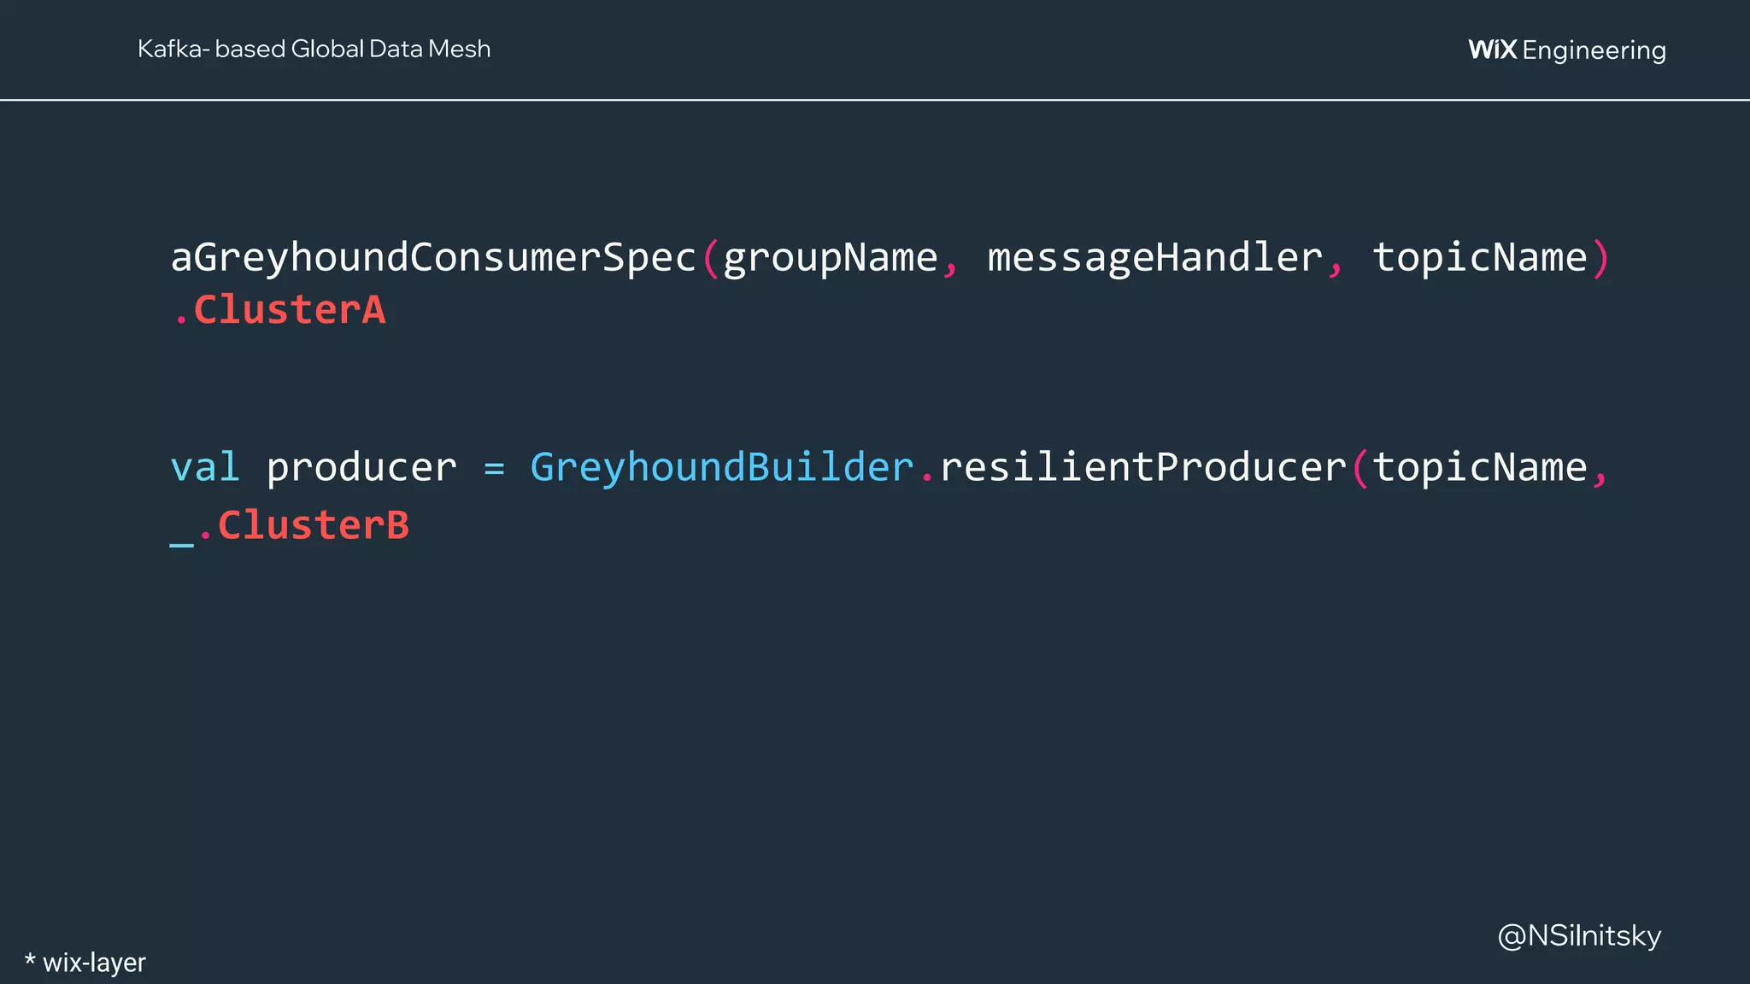Click the opening parenthesis before groupName
The image size is (1750, 984).
coord(711,257)
